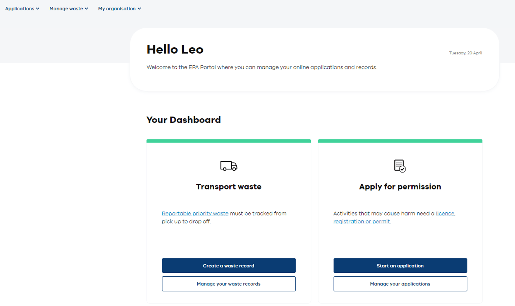Click the Create a waste record button
The width and height of the screenshot is (515, 306).
point(229,266)
